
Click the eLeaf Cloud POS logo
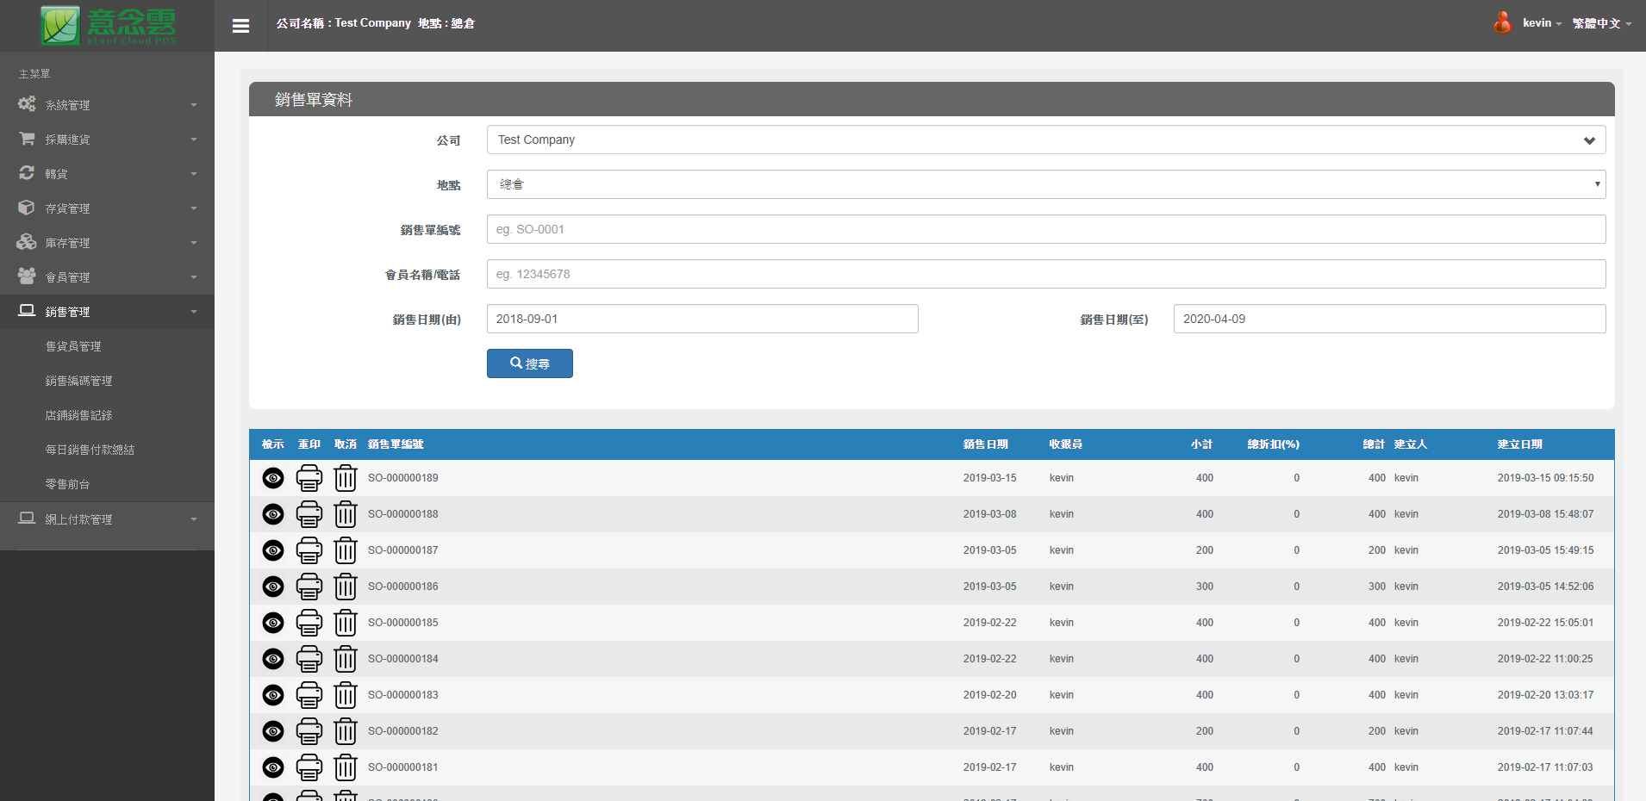[x=108, y=26]
